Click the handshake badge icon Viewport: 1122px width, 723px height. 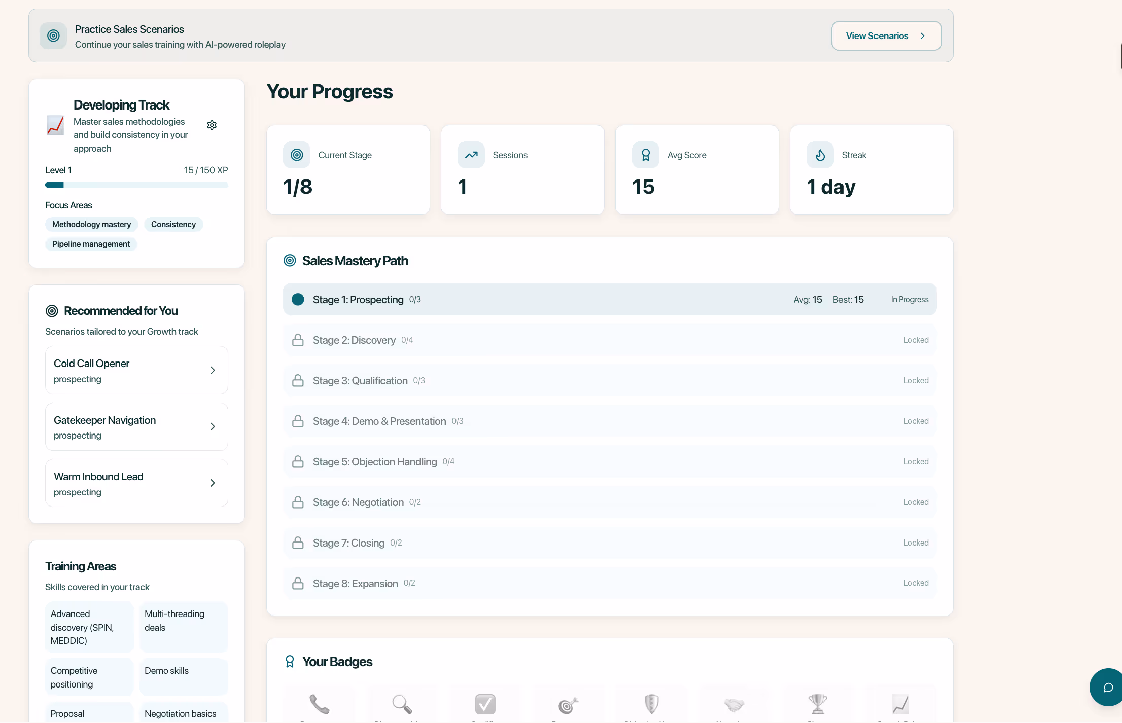(x=734, y=704)
